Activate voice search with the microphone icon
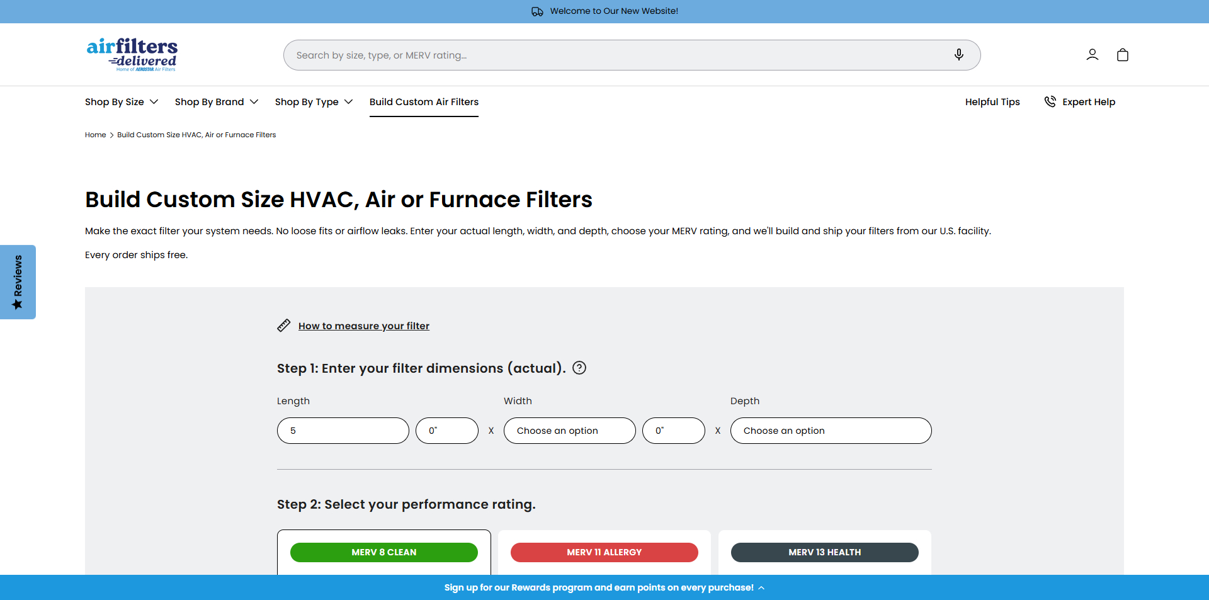 tap(958, 55)
